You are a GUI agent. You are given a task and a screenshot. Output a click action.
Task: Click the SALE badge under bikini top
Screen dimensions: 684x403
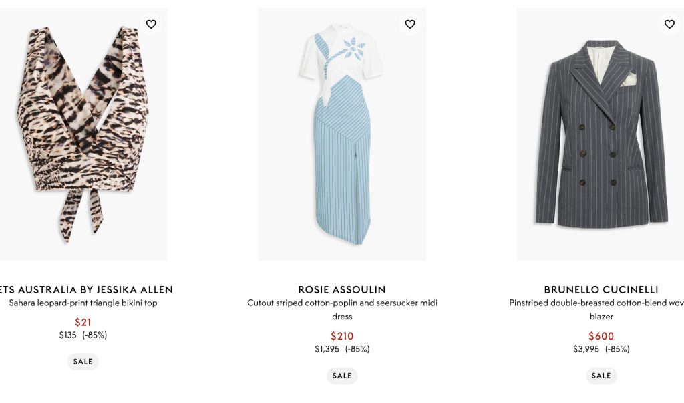(x=83, y=362)
